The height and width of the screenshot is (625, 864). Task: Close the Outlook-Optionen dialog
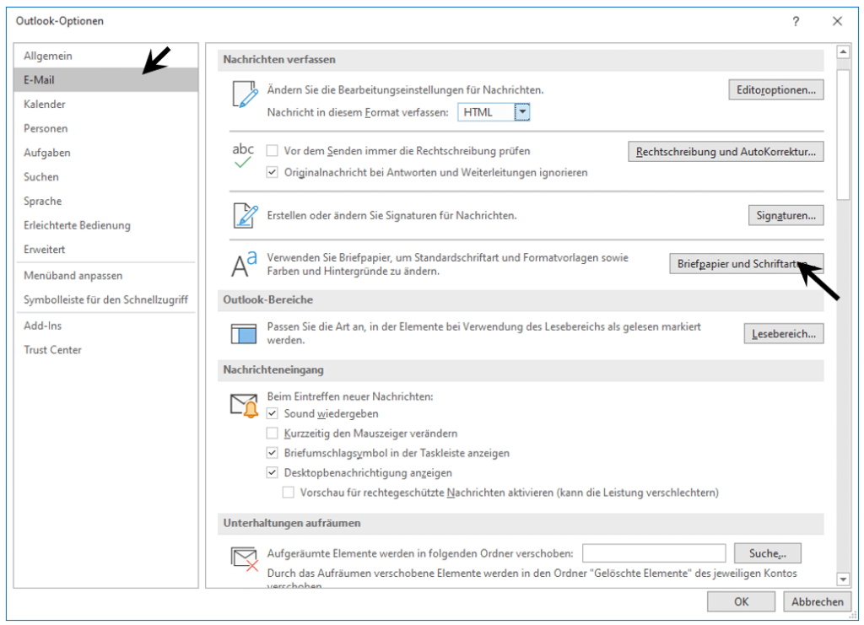(x=837, y=21)
